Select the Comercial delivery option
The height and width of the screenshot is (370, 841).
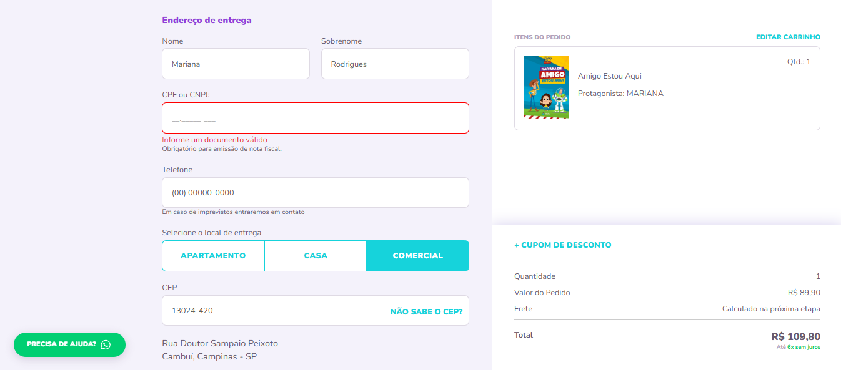tap(418, 256)
